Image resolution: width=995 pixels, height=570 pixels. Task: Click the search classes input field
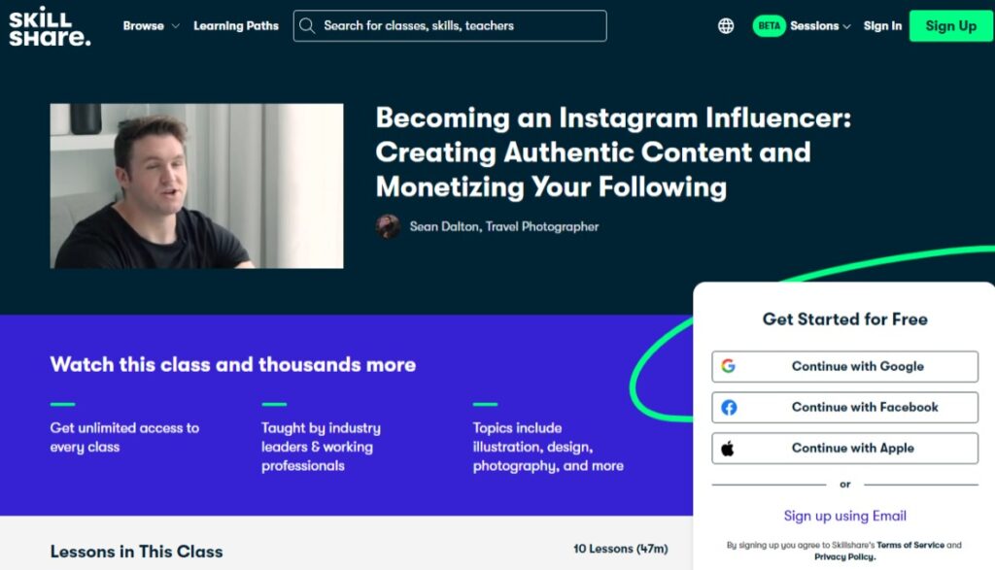click(x=450, y=26)
